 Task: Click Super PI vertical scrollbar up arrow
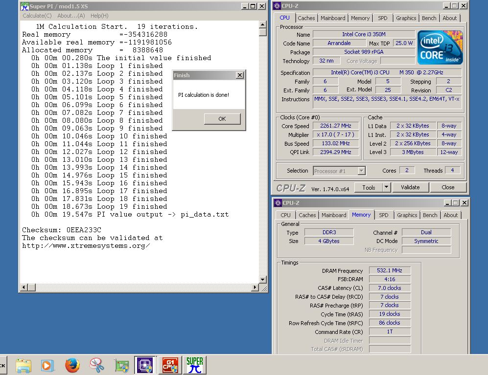(x=263, y=24)
